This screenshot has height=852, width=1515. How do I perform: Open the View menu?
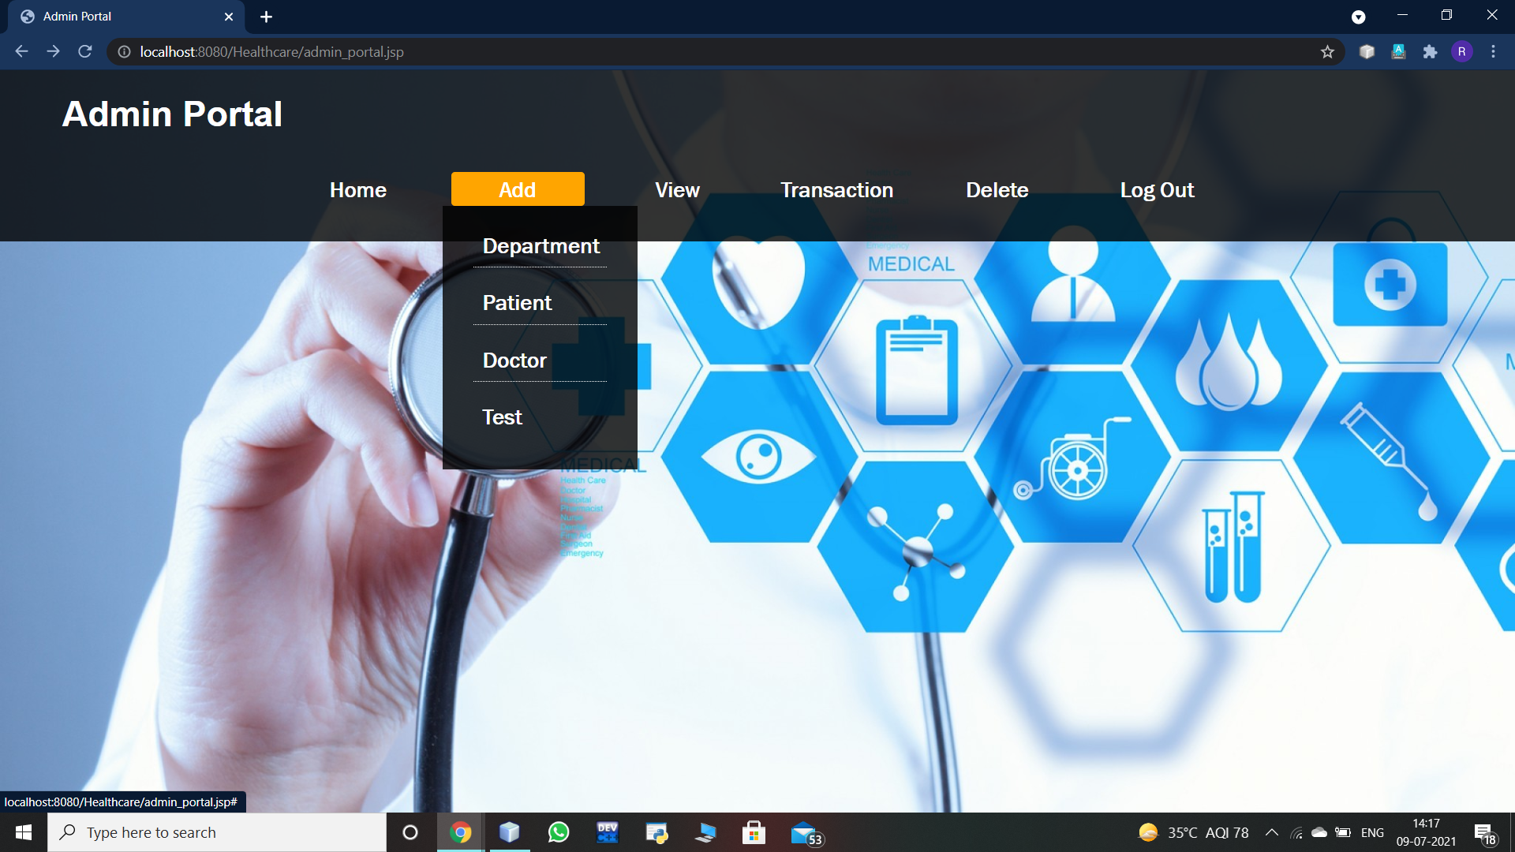[677, 190]
